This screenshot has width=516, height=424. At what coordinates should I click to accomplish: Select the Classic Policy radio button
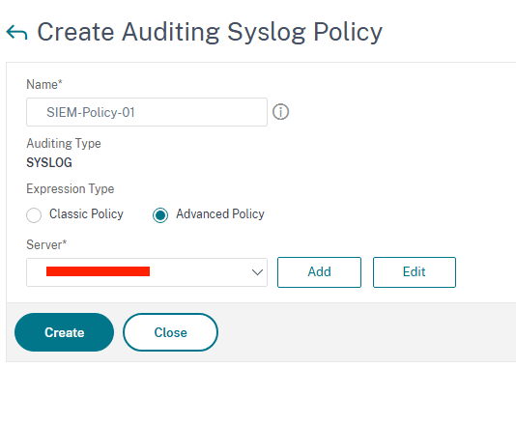tap(34, 215)
